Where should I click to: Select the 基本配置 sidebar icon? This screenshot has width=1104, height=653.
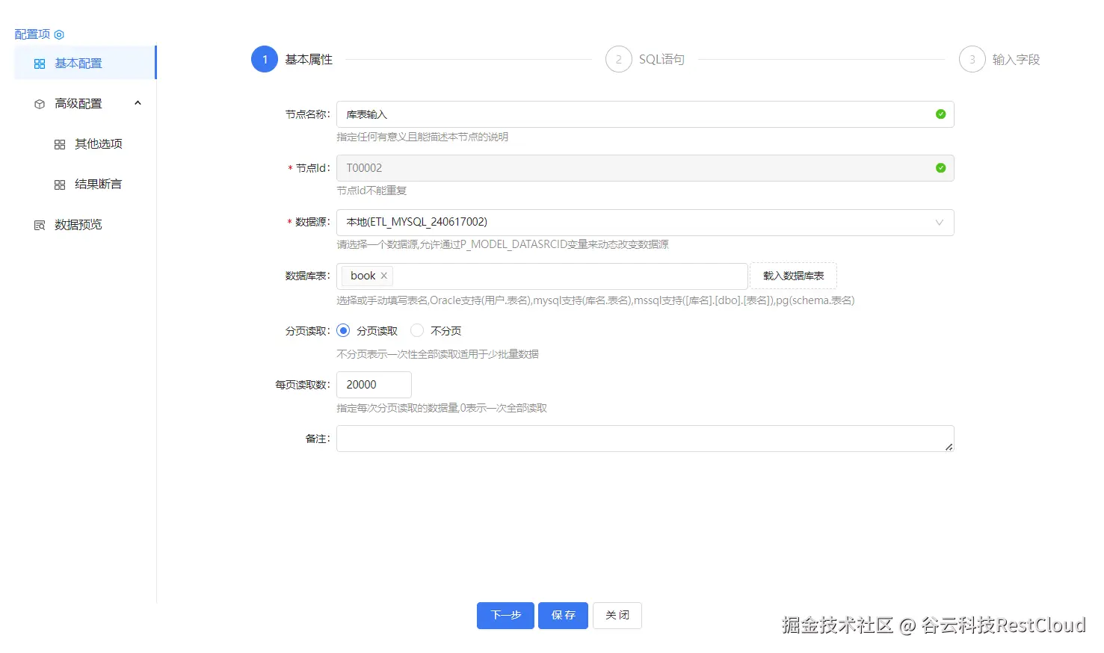(x=39, y=63)
